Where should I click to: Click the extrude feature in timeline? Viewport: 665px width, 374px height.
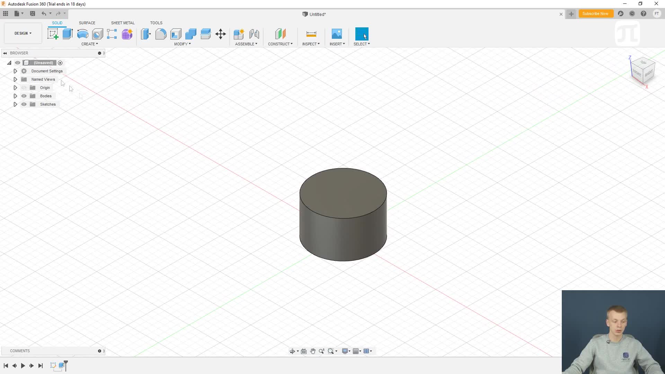(62, 365)
